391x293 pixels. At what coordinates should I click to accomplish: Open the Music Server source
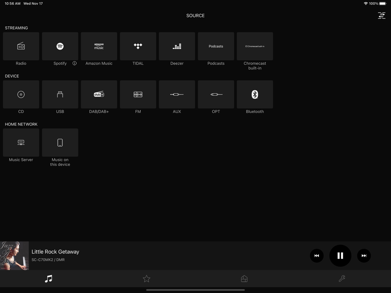click(x=21, y=143)
